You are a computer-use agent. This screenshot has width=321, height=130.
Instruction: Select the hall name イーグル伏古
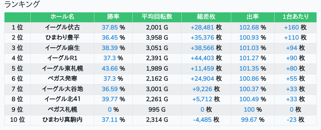62,27
